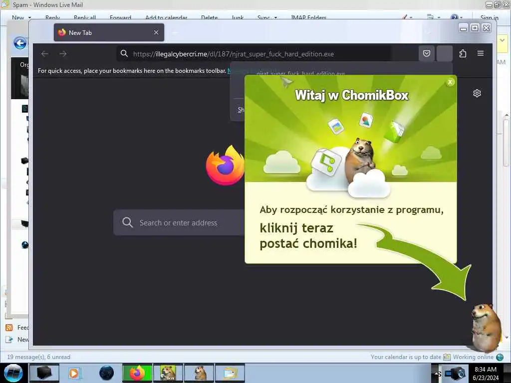This screenshot has height=383, width=511.
Task: Click the blue Back arrow in Windows Live Mail
Action: pyautogui.click(x=20, y=43)
